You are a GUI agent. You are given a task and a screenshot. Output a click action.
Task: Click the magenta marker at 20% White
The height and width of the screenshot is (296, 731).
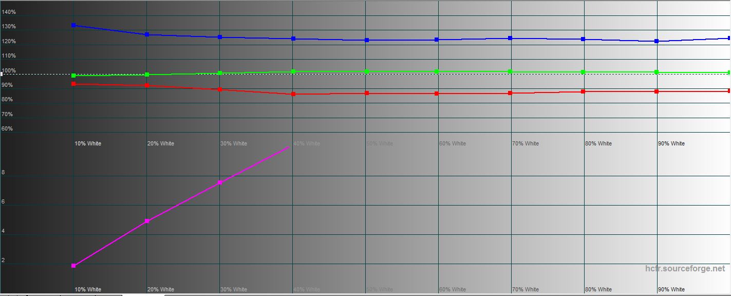(147, 221)
